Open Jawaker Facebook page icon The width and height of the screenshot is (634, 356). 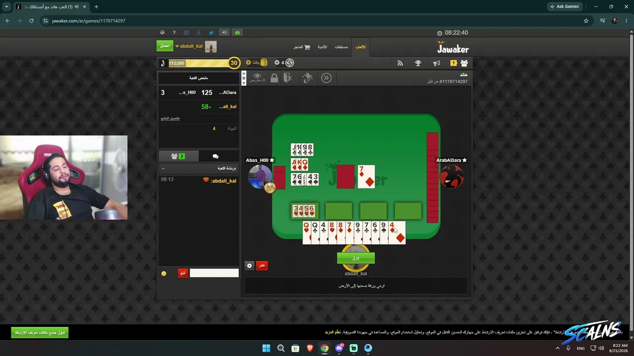pos(199,33)
